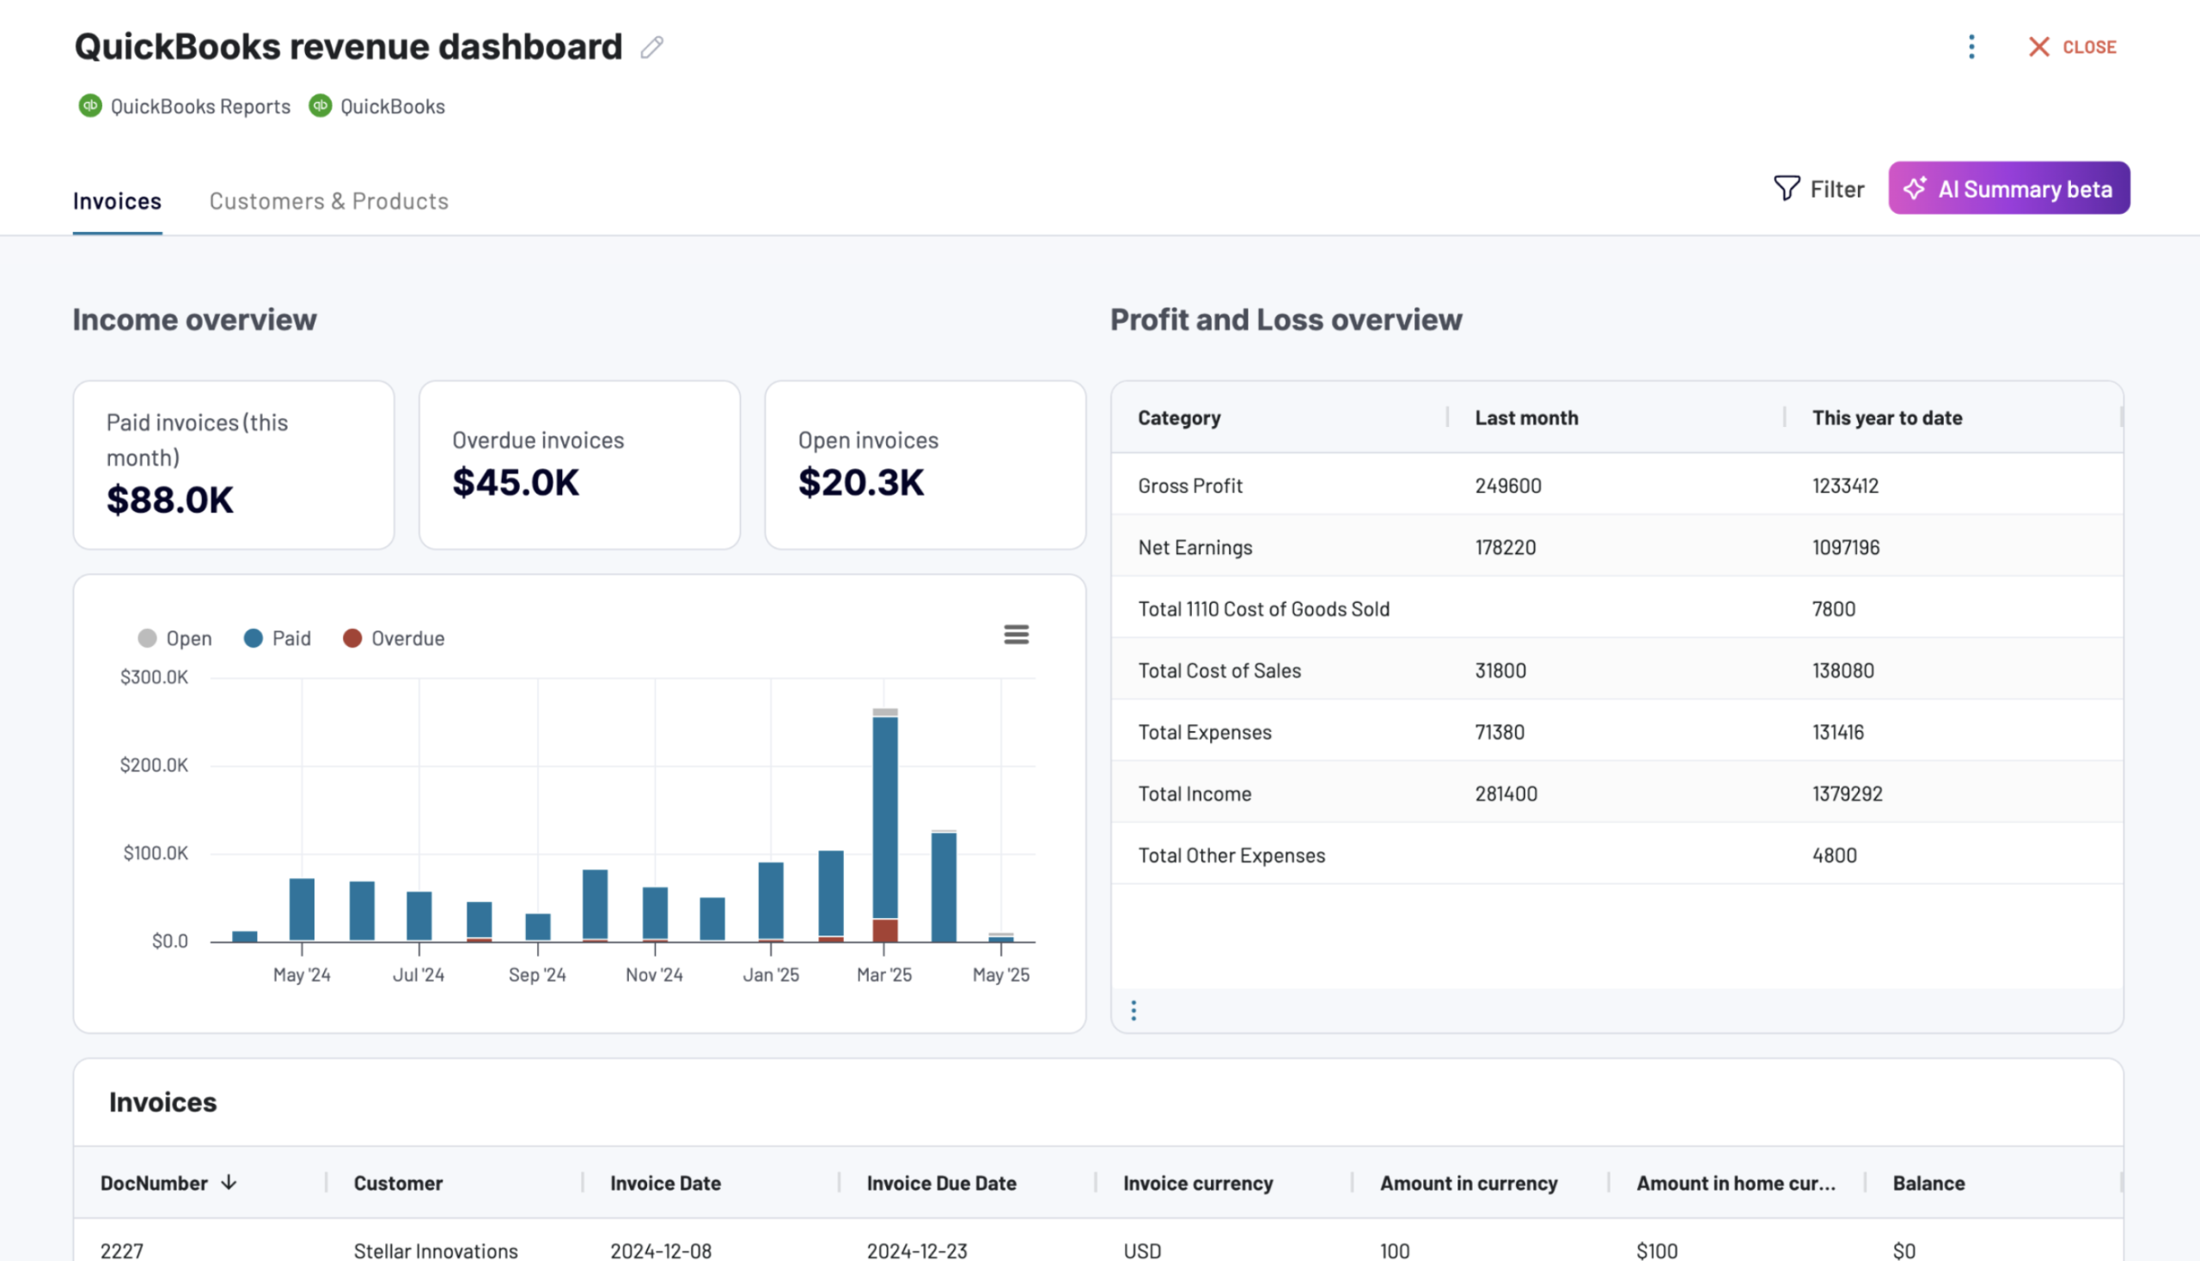This screenshot has height=1261, width=2200.
Task: Click the Balance column header
Action: (1928, 1183)
